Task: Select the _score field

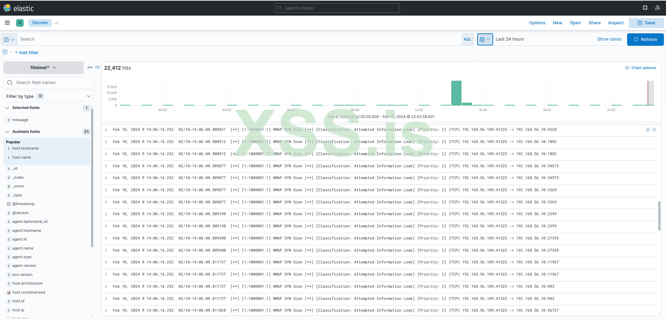Action: point(18,186)
